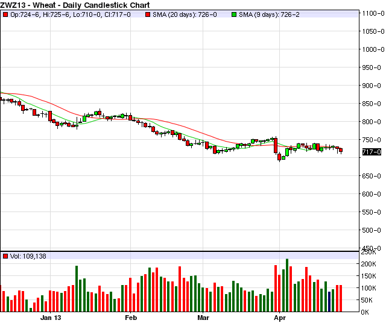The height and width of the screenshot is (323, 386).
Task: Click the '750-0' price axis label
Action: point(372,140)
